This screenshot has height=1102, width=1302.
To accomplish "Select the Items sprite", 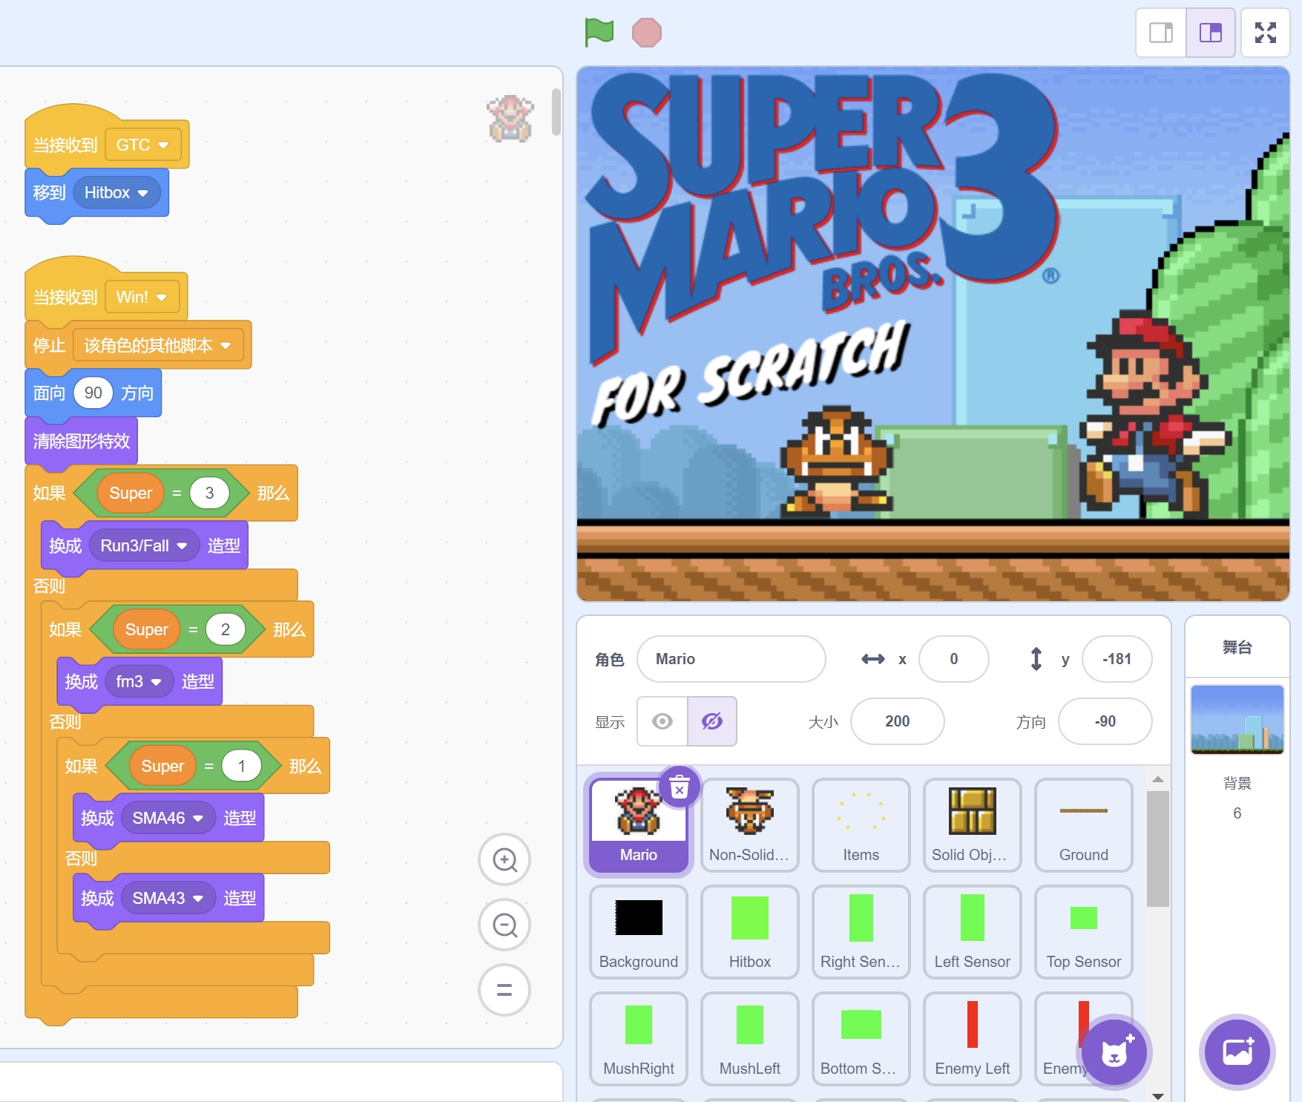I will [x=861, y=824].
